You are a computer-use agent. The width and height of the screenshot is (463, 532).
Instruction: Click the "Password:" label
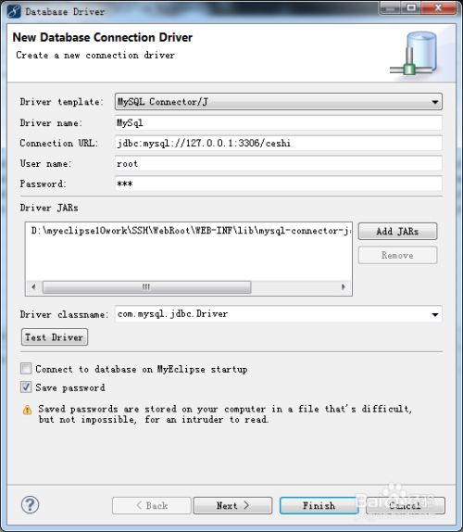tap(43, 184)
